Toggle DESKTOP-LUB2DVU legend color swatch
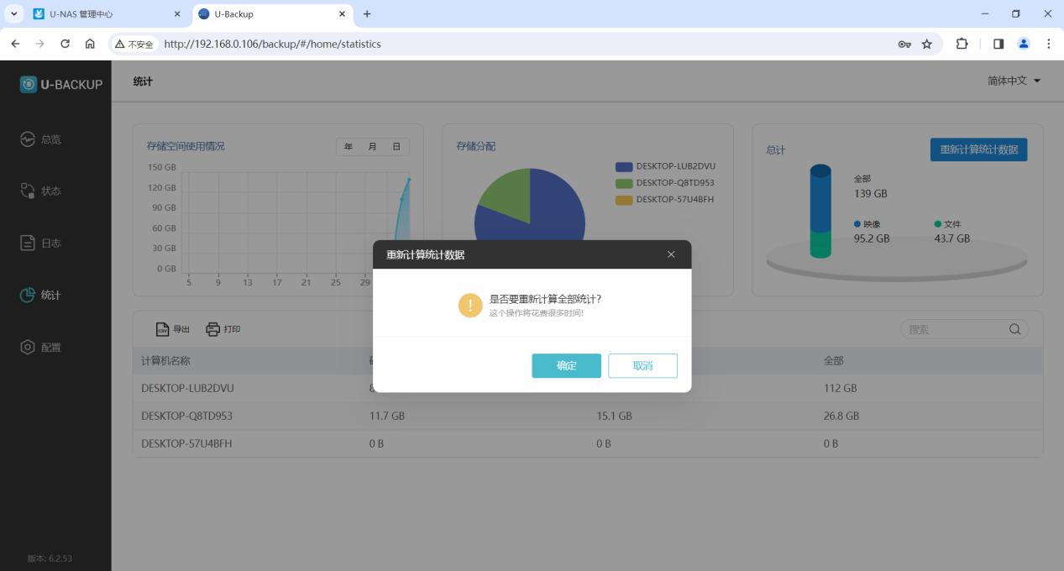 click(x=623, y=166)
